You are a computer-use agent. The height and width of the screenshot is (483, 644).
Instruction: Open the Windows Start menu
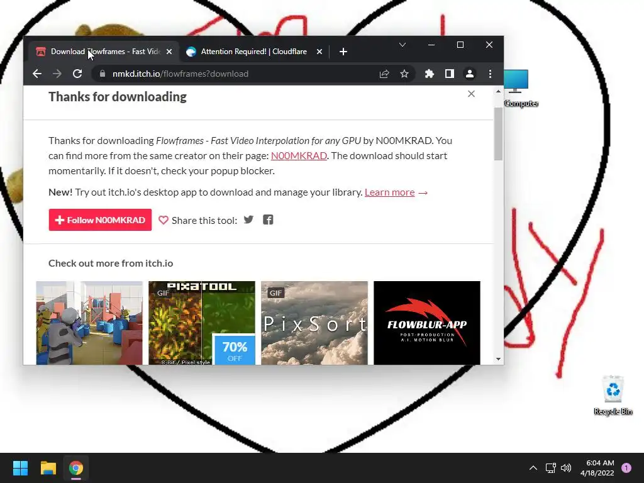tap(20, 468)
